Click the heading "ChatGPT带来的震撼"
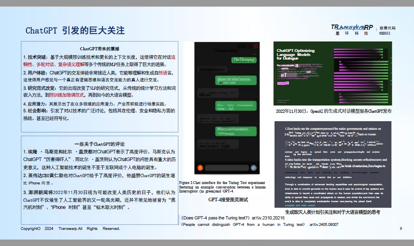Screen dimensions: 414x246 pos(100,49)
